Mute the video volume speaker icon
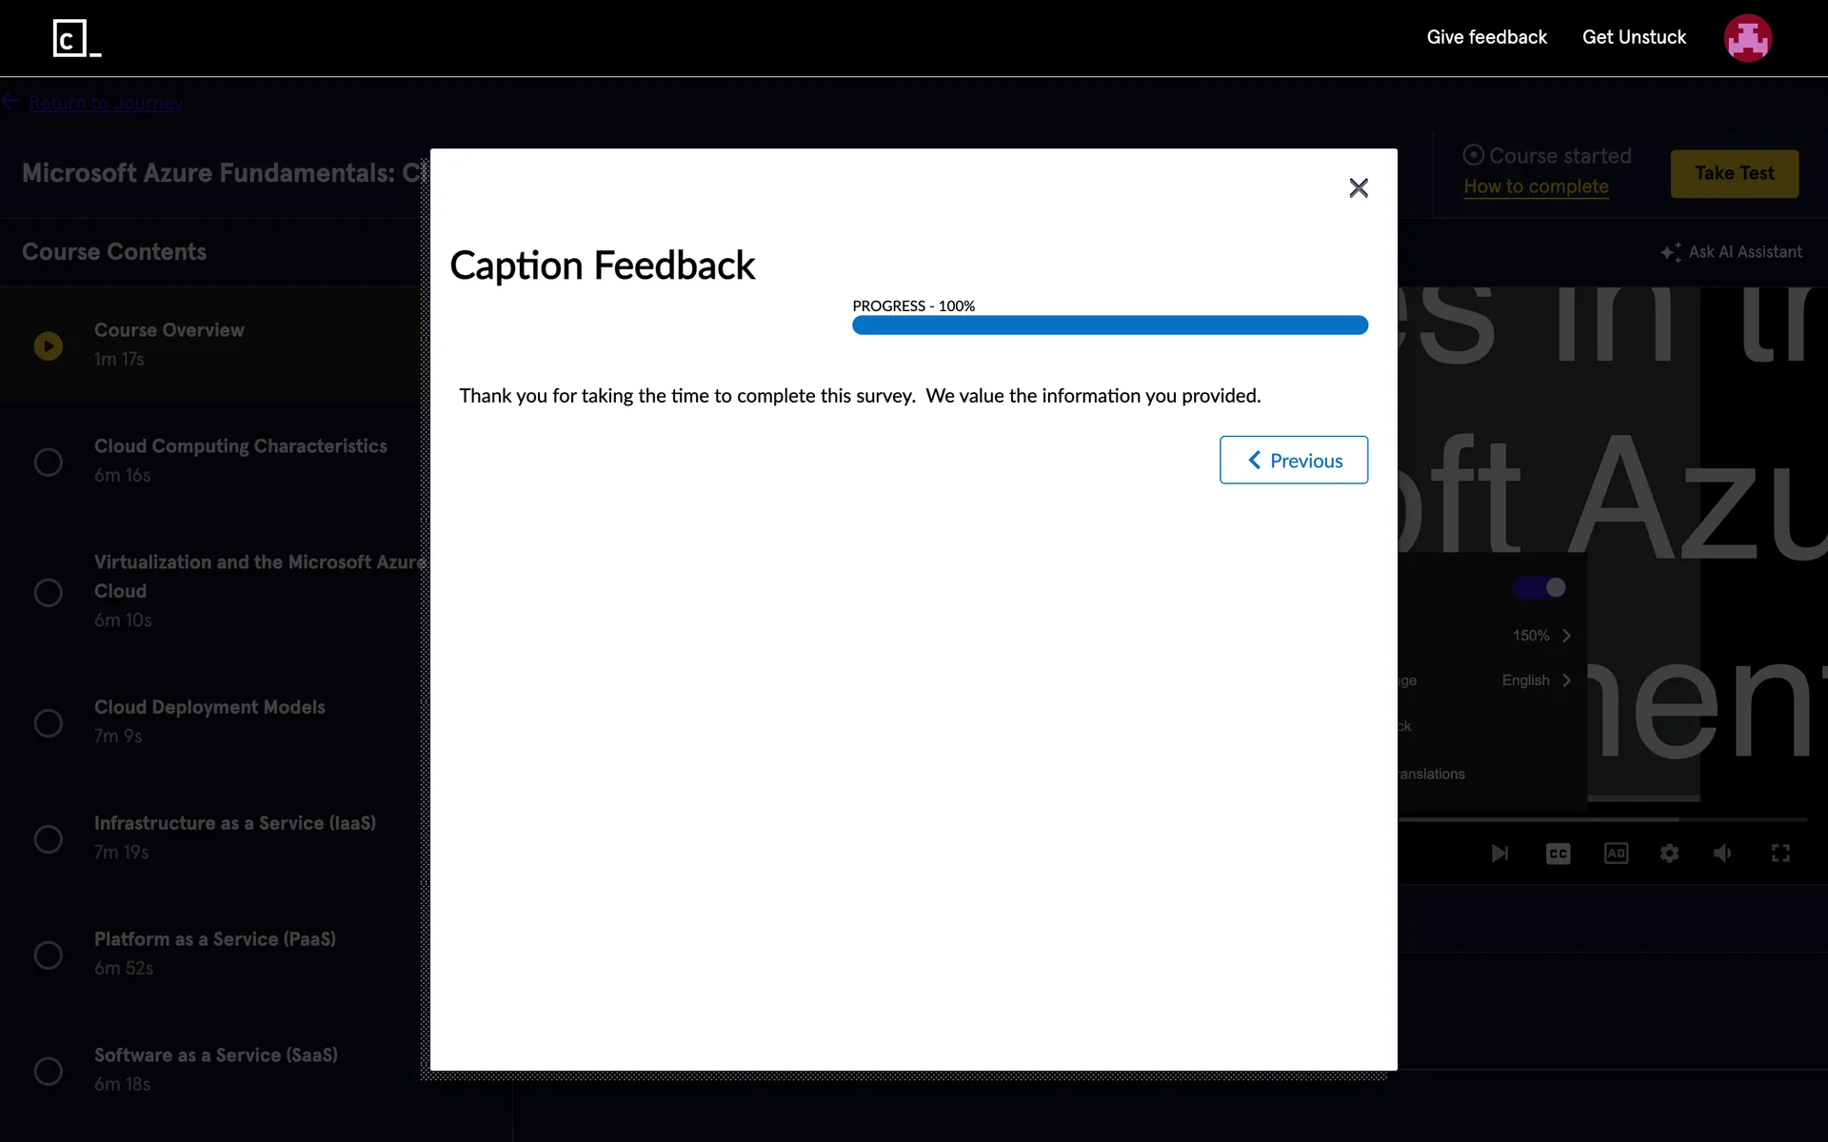This screenshot has width=1828, height=1142. point(1722,854)
